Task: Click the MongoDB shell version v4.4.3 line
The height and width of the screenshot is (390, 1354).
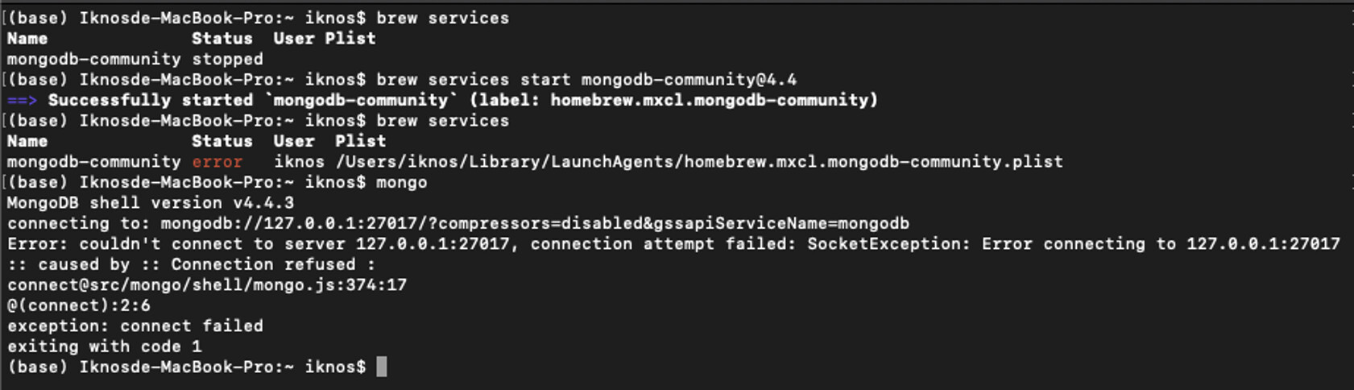Action: click(x=151, y=203)
